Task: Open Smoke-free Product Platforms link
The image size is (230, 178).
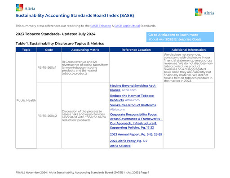Action: [133, 105]
